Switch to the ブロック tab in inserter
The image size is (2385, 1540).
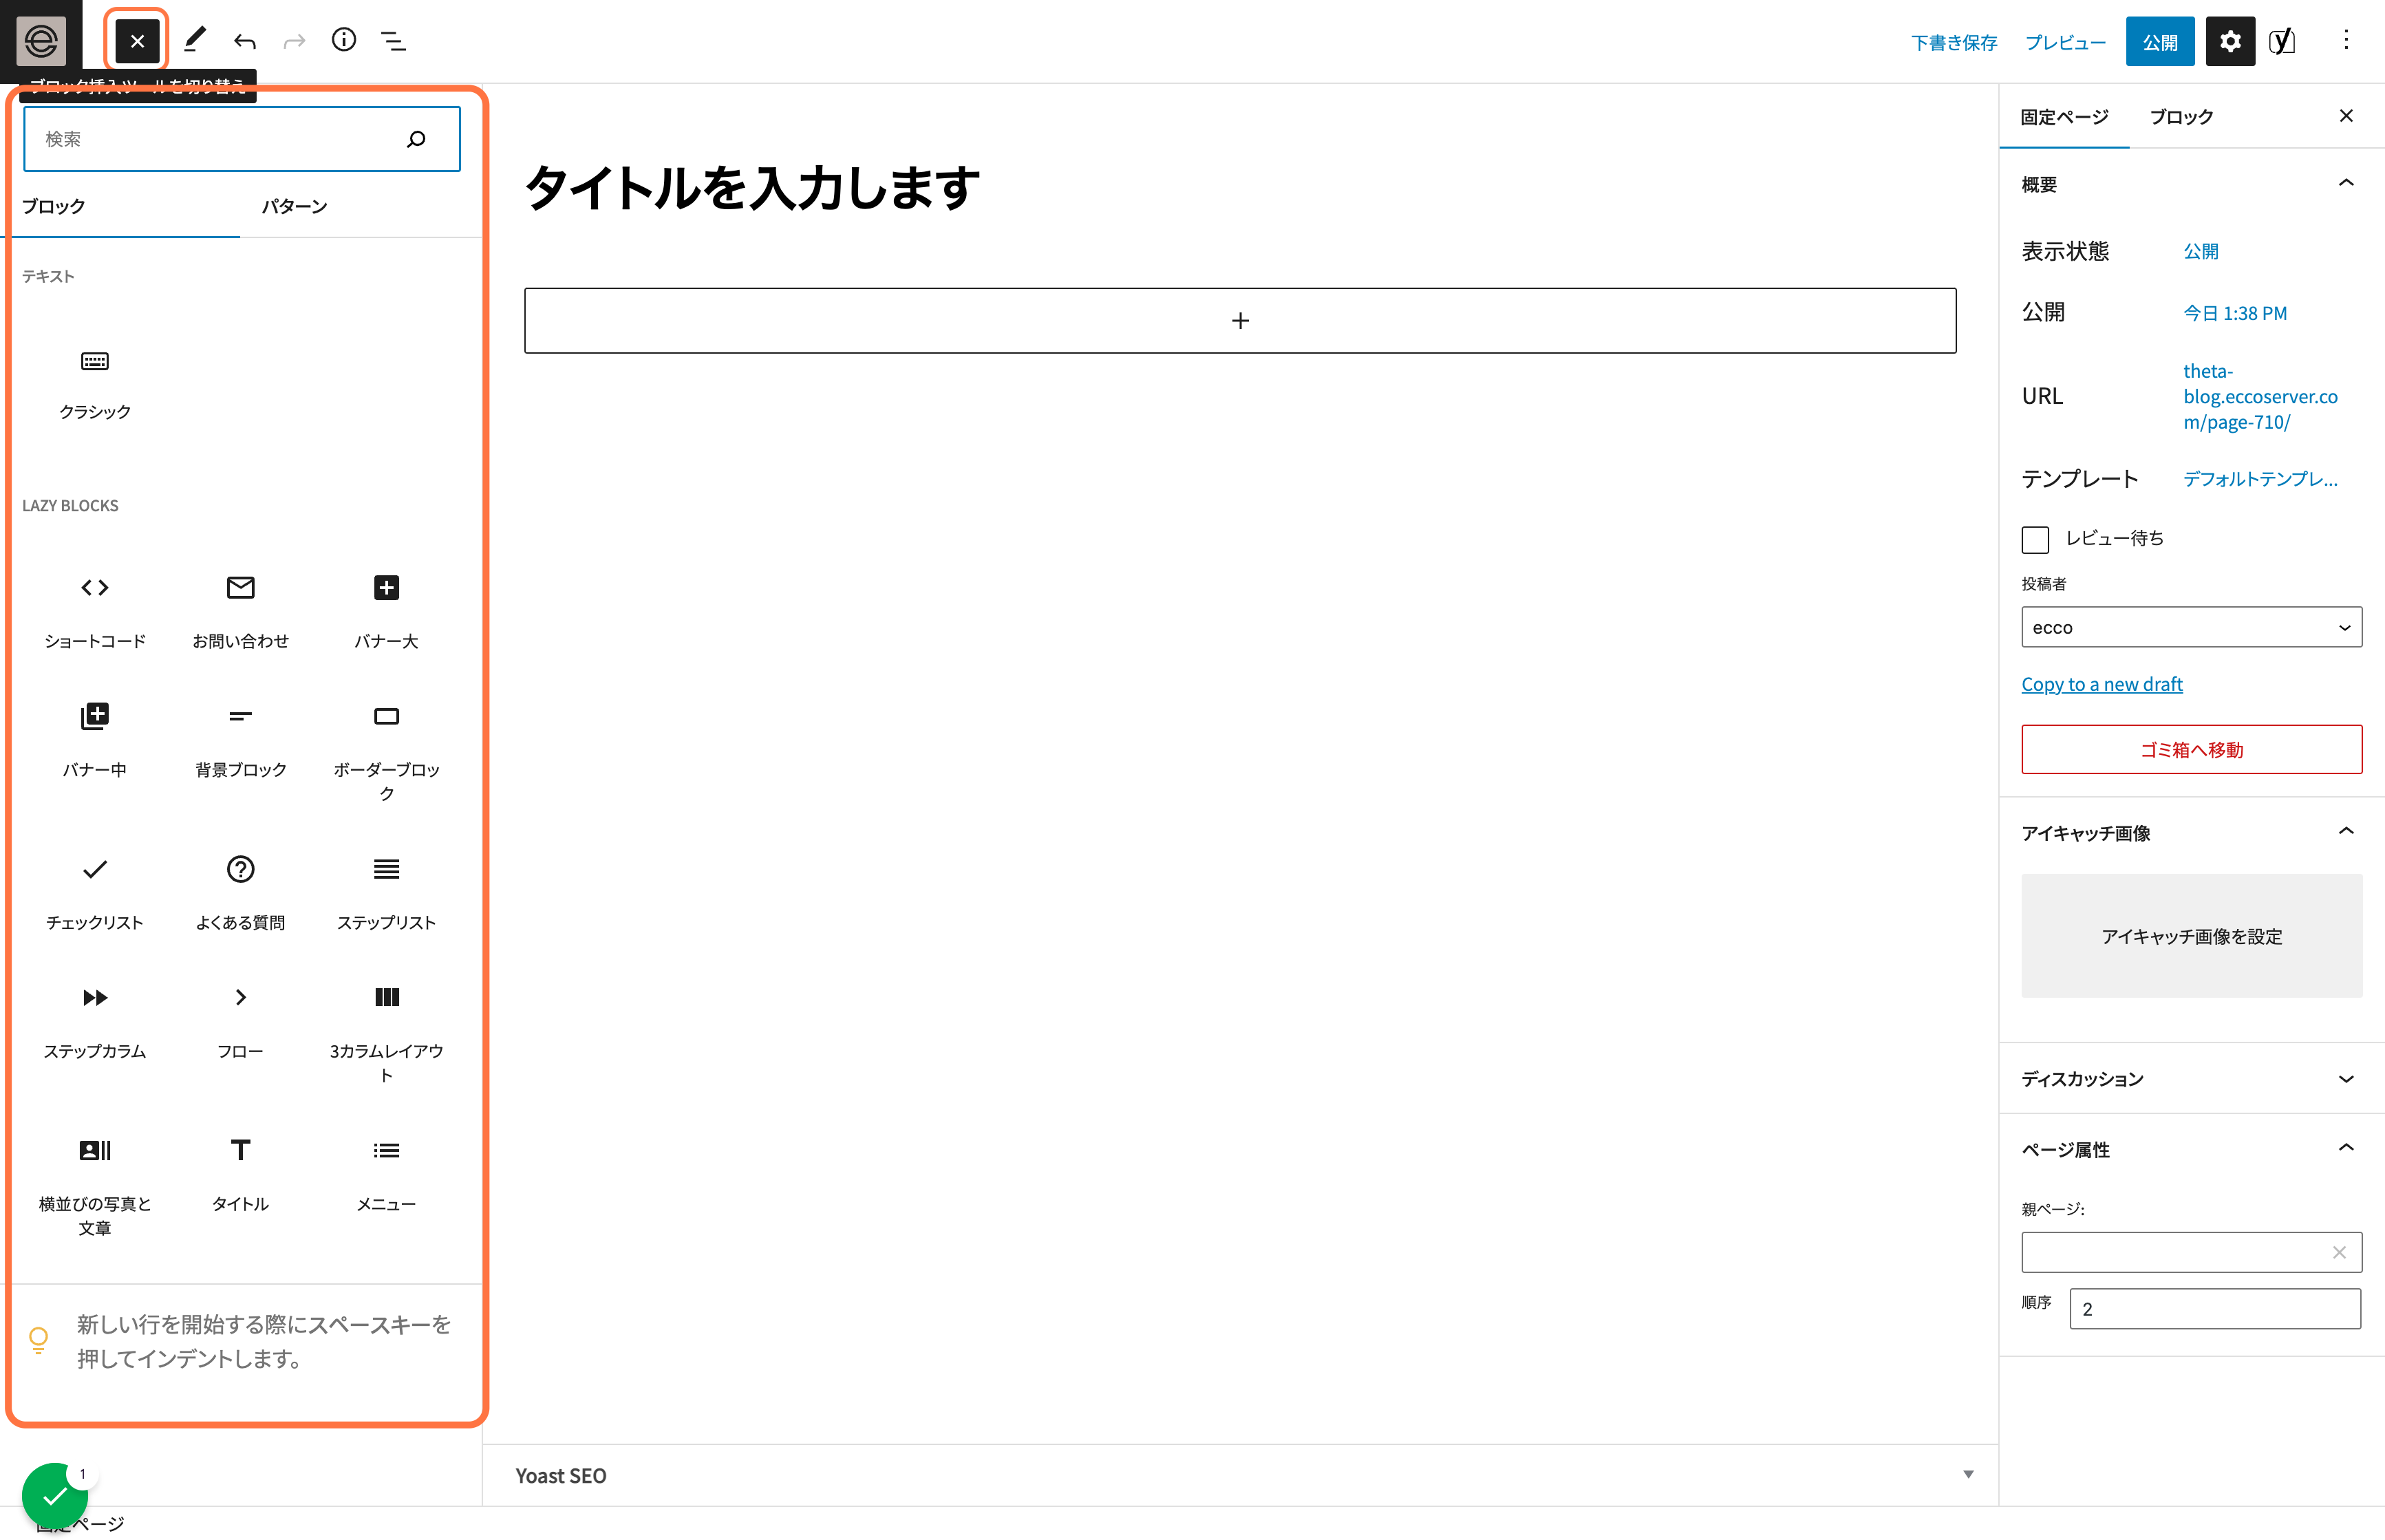[120, 207]
